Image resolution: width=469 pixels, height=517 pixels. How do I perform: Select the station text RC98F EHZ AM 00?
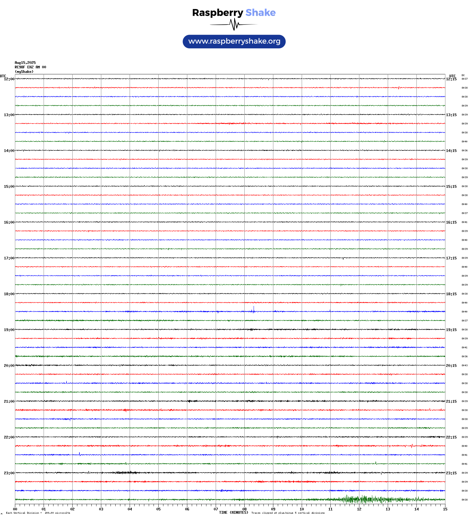pyautogui.click(x=30, y=67)
